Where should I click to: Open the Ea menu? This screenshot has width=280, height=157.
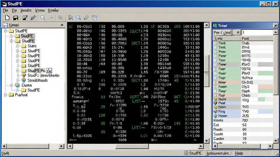pos(14,10)
